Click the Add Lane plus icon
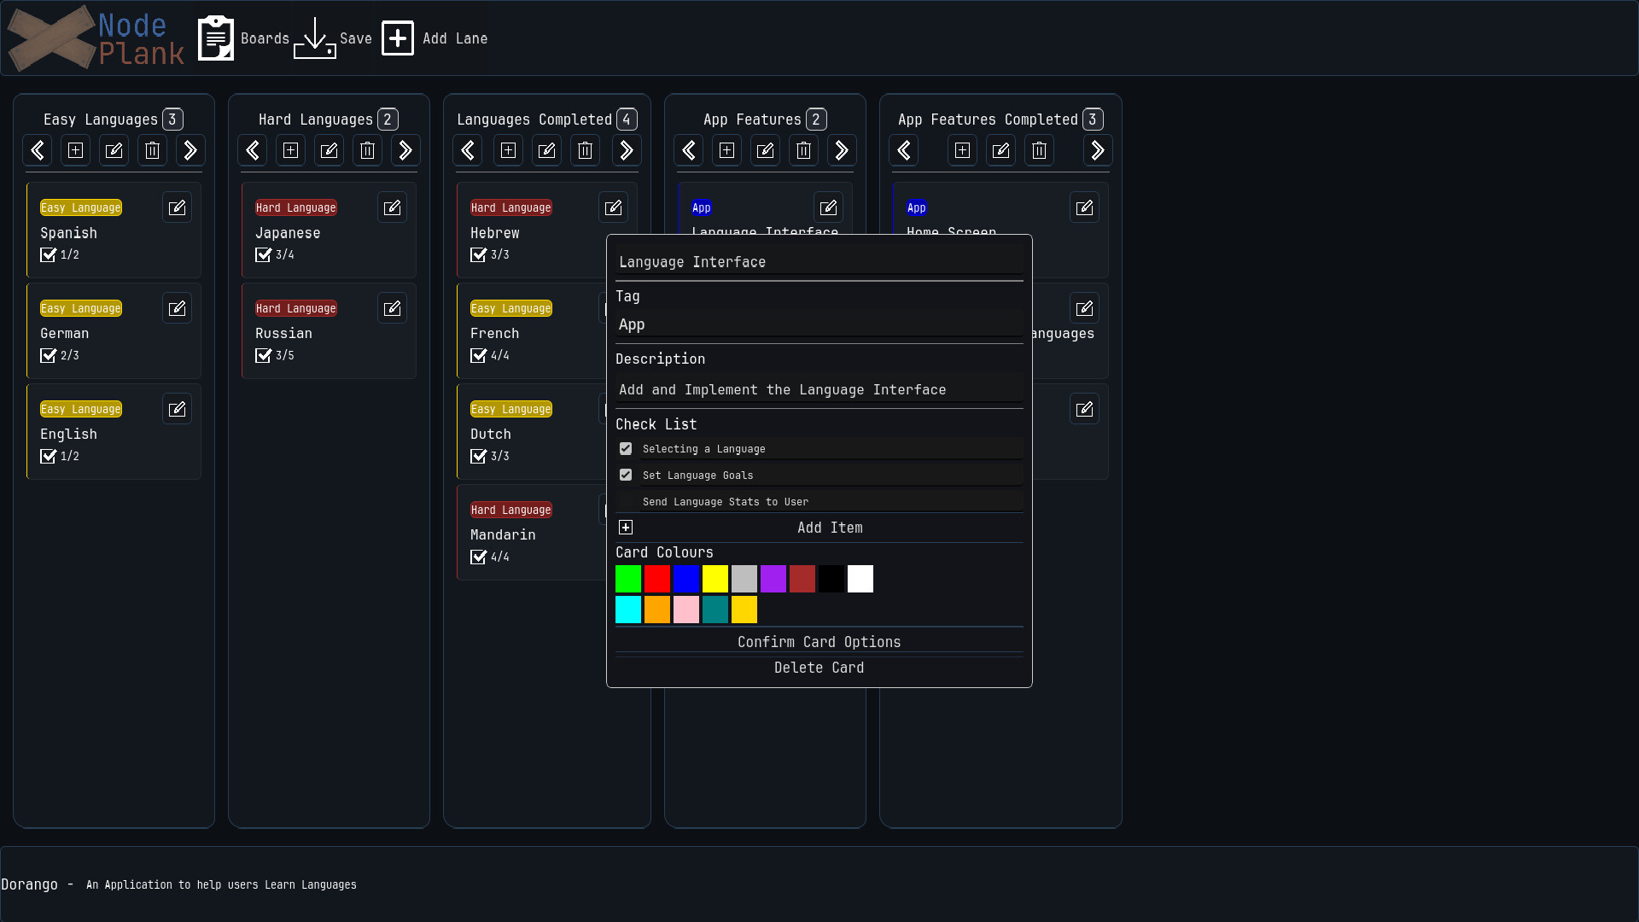The width and height of the screenshot is (1639, 922). (x=398, y=38)
